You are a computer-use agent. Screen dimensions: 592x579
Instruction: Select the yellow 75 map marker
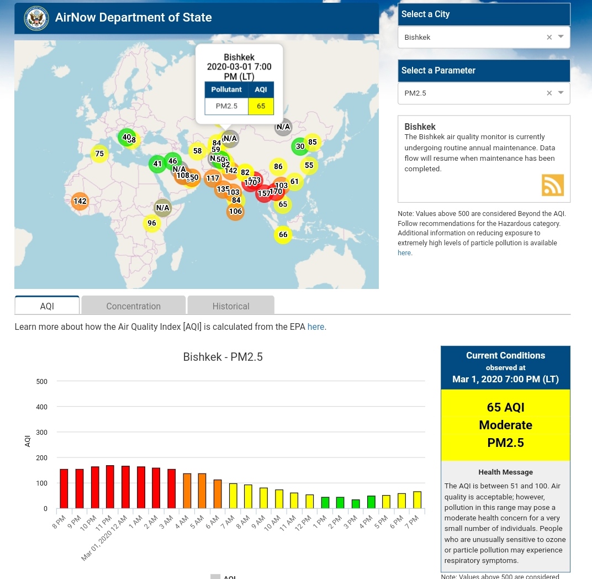click(x=99, y=154)
